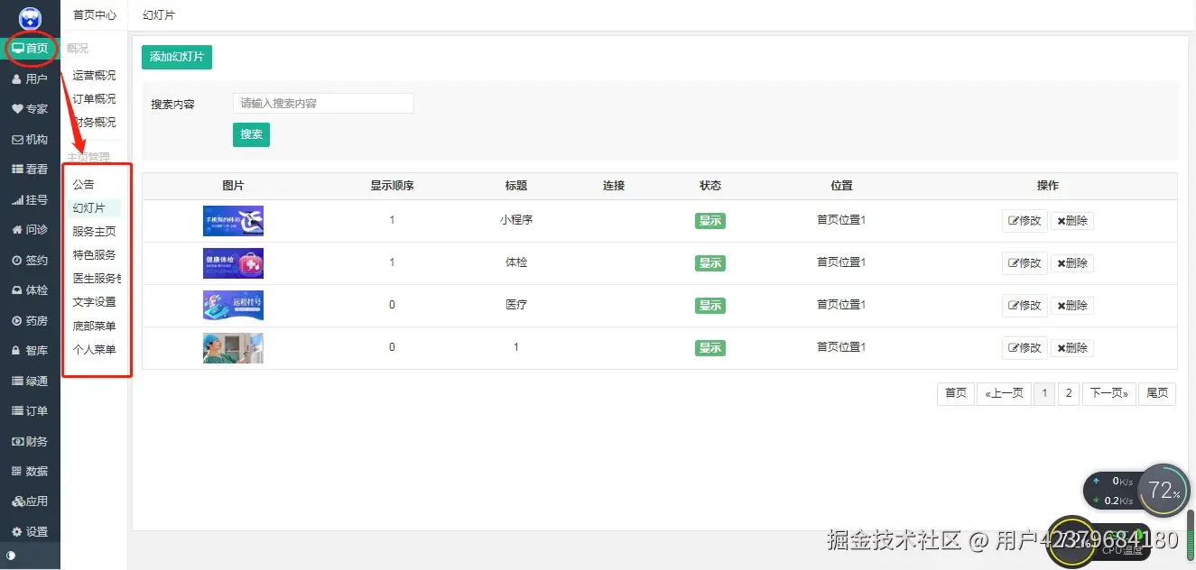Open 底部菜单 submenu item
The height and width of the screenshot is (570, 1196).
click(x=94, y=326)
